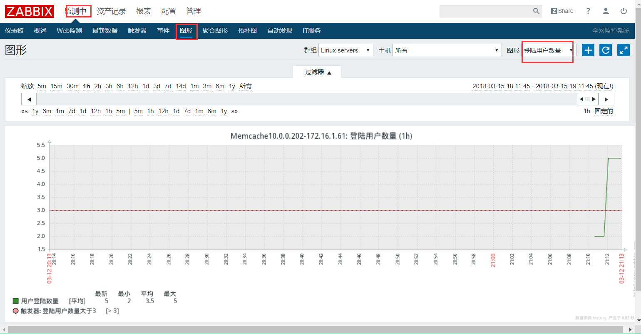
Task: Open the 主机 所有 dropdown
Action: tap(447, 50)
